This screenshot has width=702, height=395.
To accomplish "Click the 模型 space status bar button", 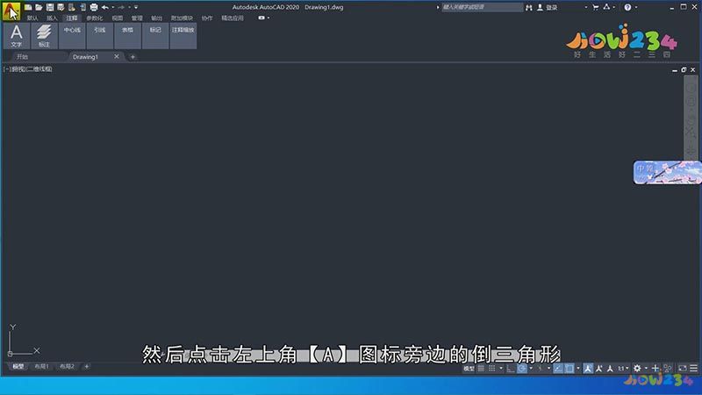I will (x=469, y=369).
